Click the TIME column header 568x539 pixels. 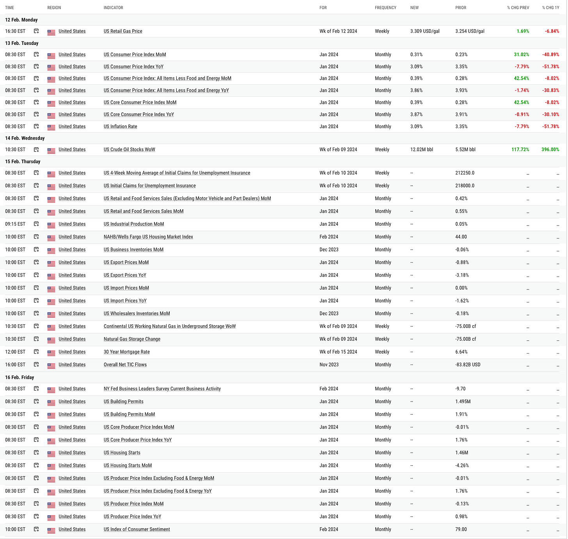[10, 8]
